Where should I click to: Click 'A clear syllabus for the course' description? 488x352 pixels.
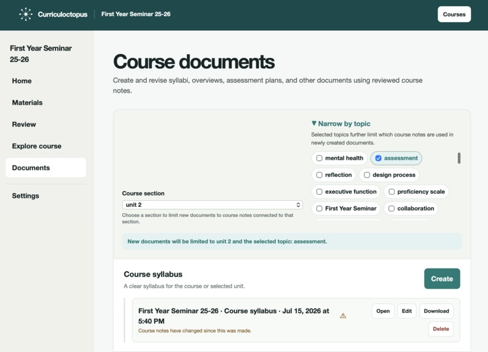184,286
